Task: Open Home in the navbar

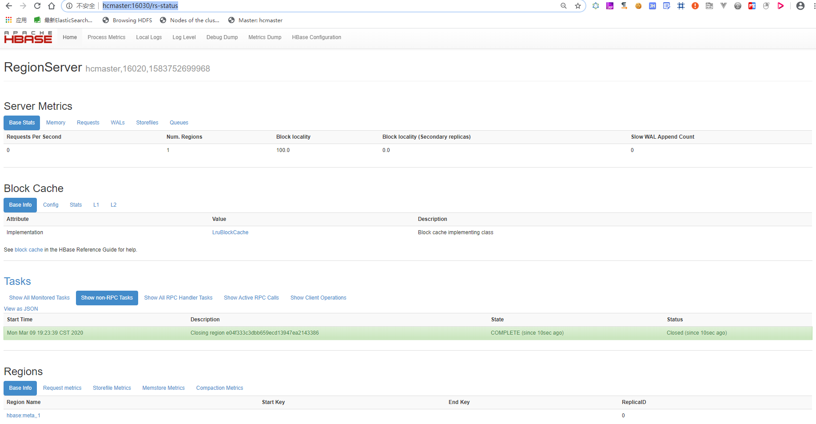Action: (70, 37)
